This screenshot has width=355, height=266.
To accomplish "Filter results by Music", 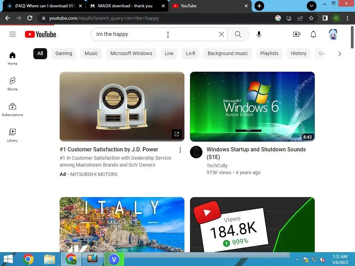I will pyautogui.click(x=91, y=54).
